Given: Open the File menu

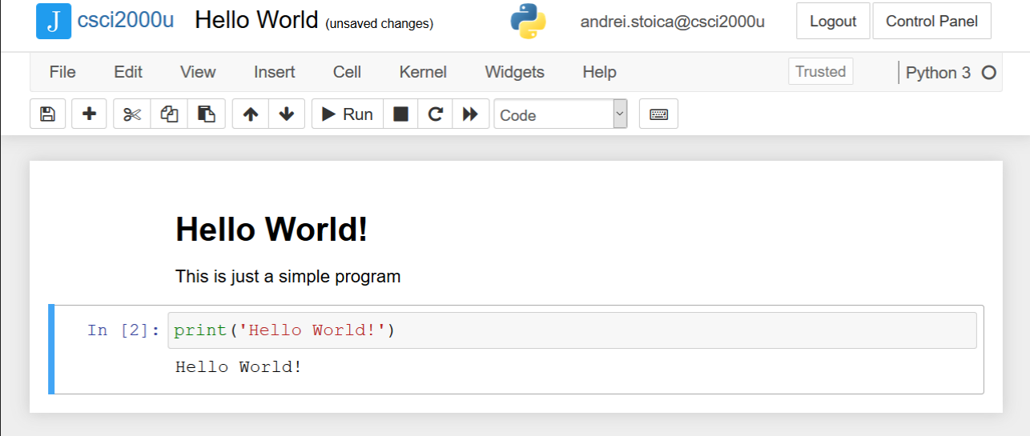Looking at the screenshot, I should 62,72.
